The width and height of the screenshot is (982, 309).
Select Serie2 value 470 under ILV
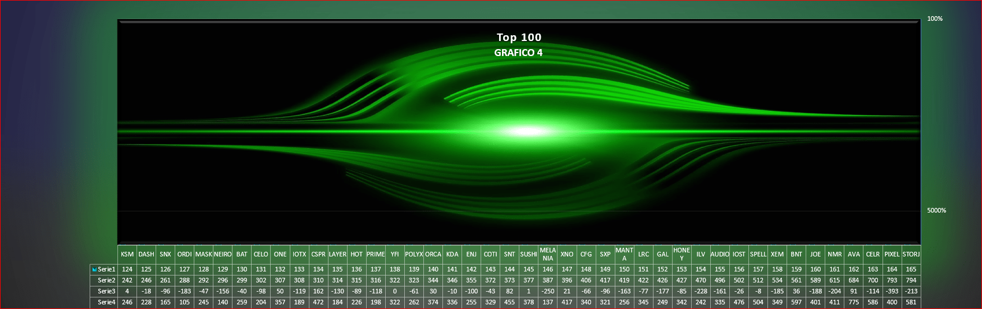point(700,280)
